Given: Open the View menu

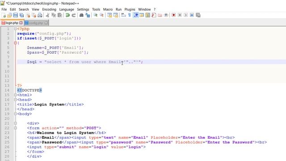Looking at the screenshot, I should pyautogui.click(x=36, y=9).
